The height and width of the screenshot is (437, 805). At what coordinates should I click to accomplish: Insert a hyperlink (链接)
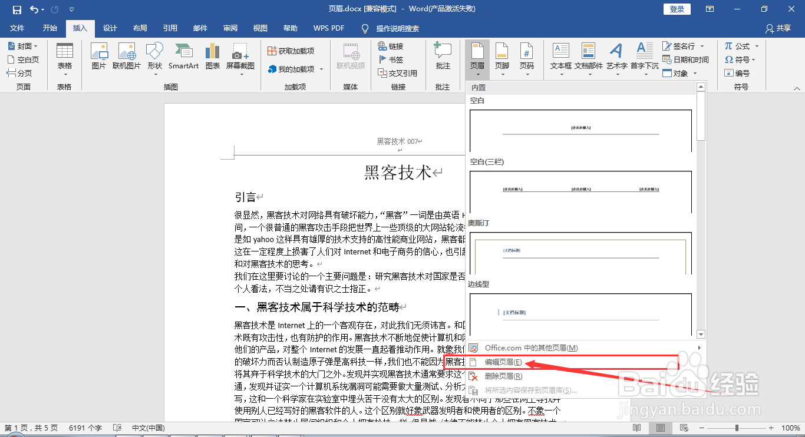[x=391, y=46]
